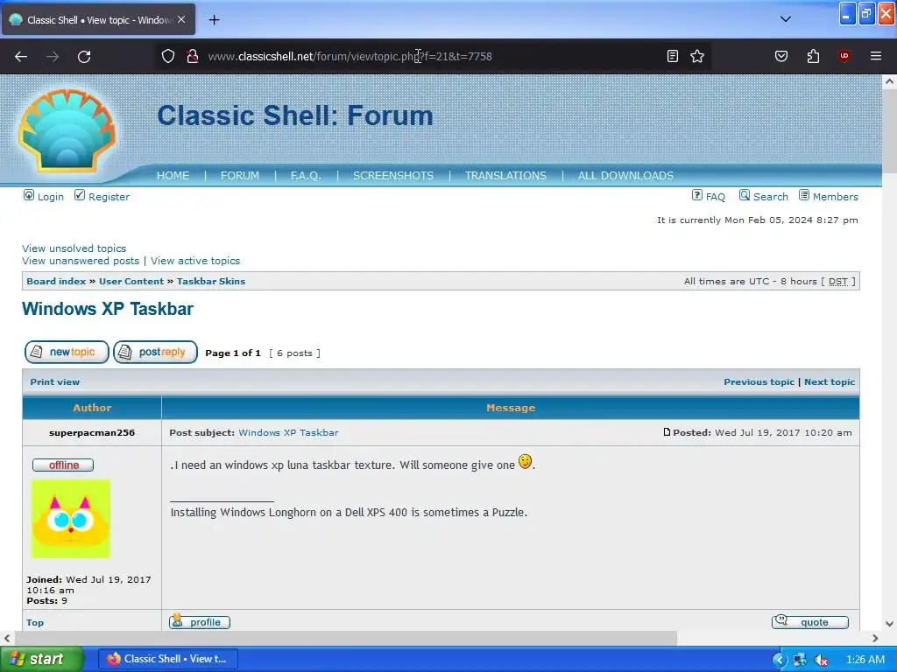Open the TRANSLATIONS navigation item
897x672 pixels.
505,175
